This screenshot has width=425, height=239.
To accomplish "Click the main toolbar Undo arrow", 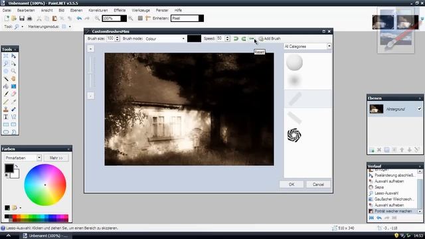I will 79,19.
